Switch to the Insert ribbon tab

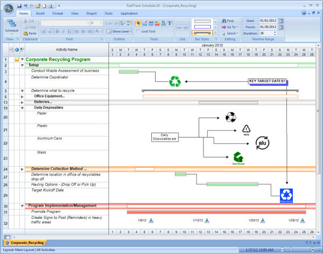[x=41, y=12]
